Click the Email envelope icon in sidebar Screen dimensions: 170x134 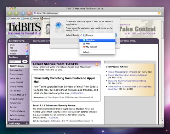(27, 45)
